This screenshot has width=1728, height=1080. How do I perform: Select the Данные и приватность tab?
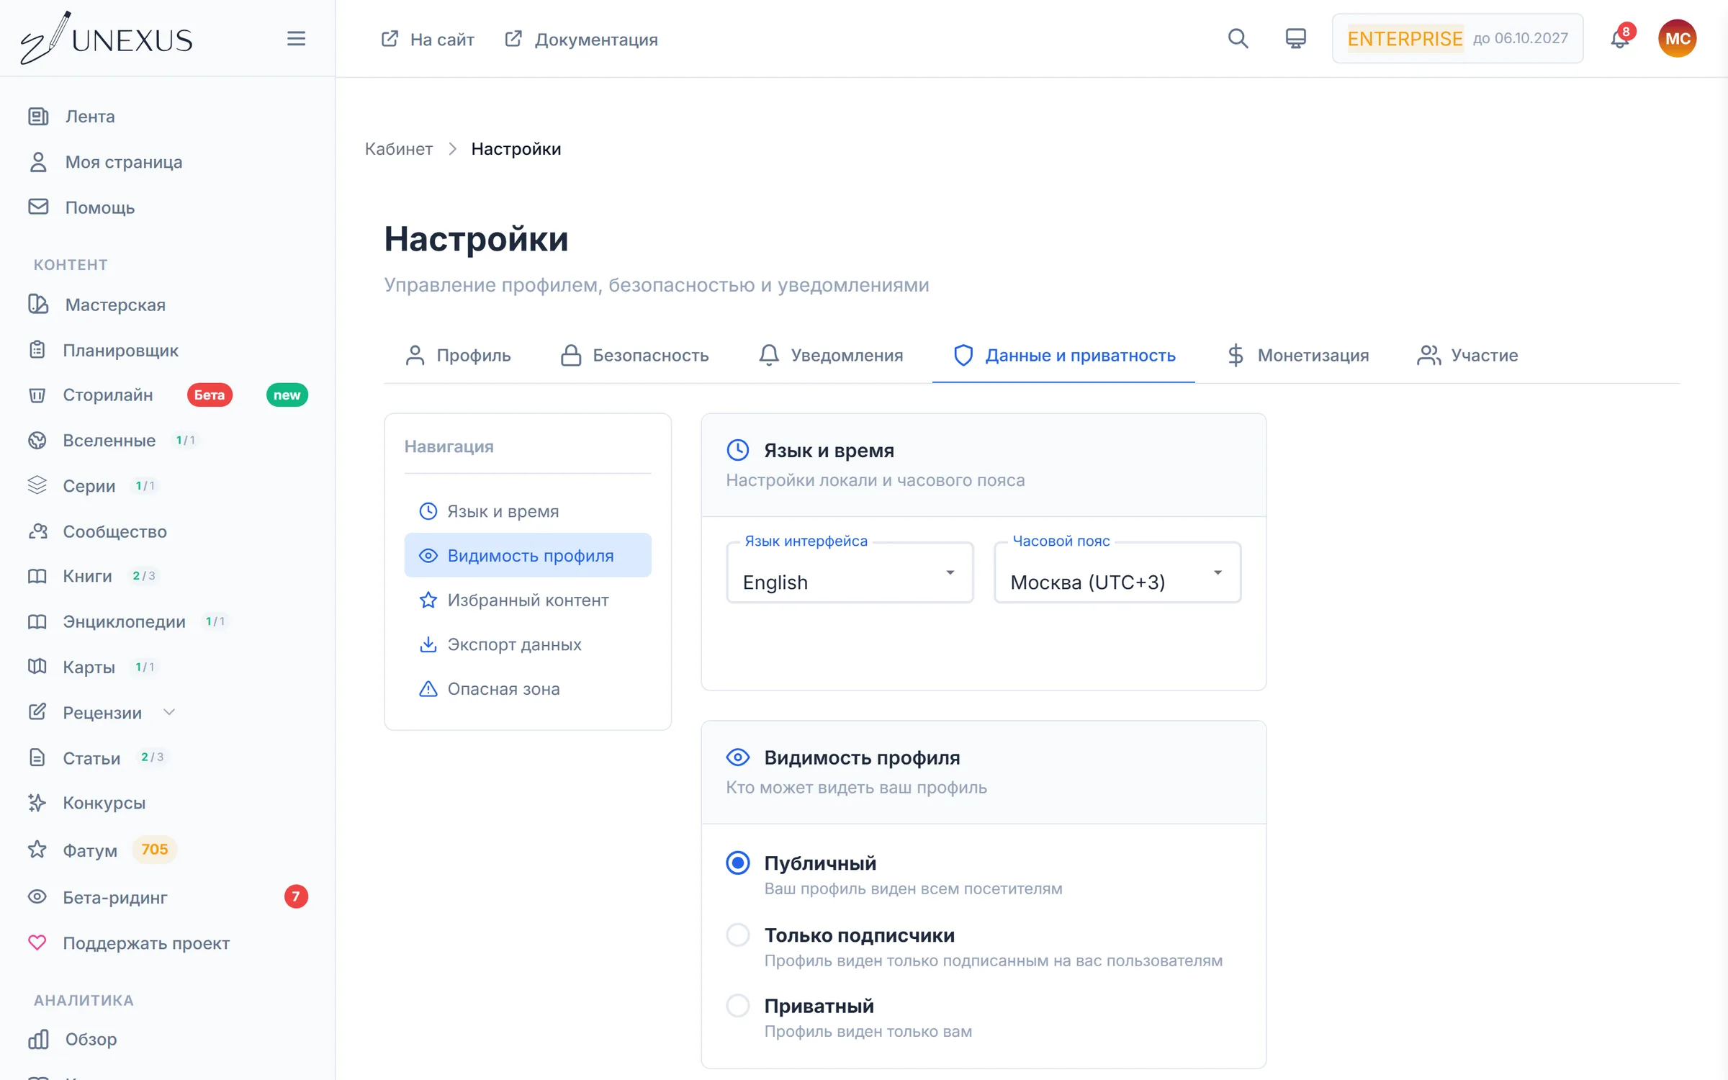[x=1063, y=355]
